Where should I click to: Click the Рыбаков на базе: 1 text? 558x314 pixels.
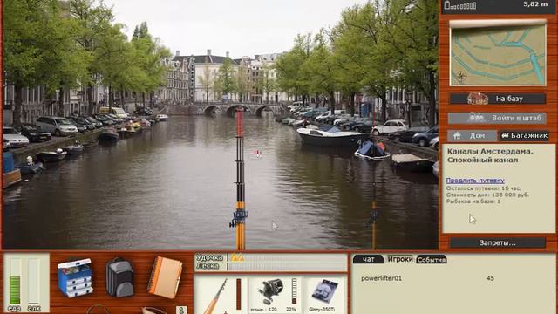pyautogui.click(x=473, y=201)
